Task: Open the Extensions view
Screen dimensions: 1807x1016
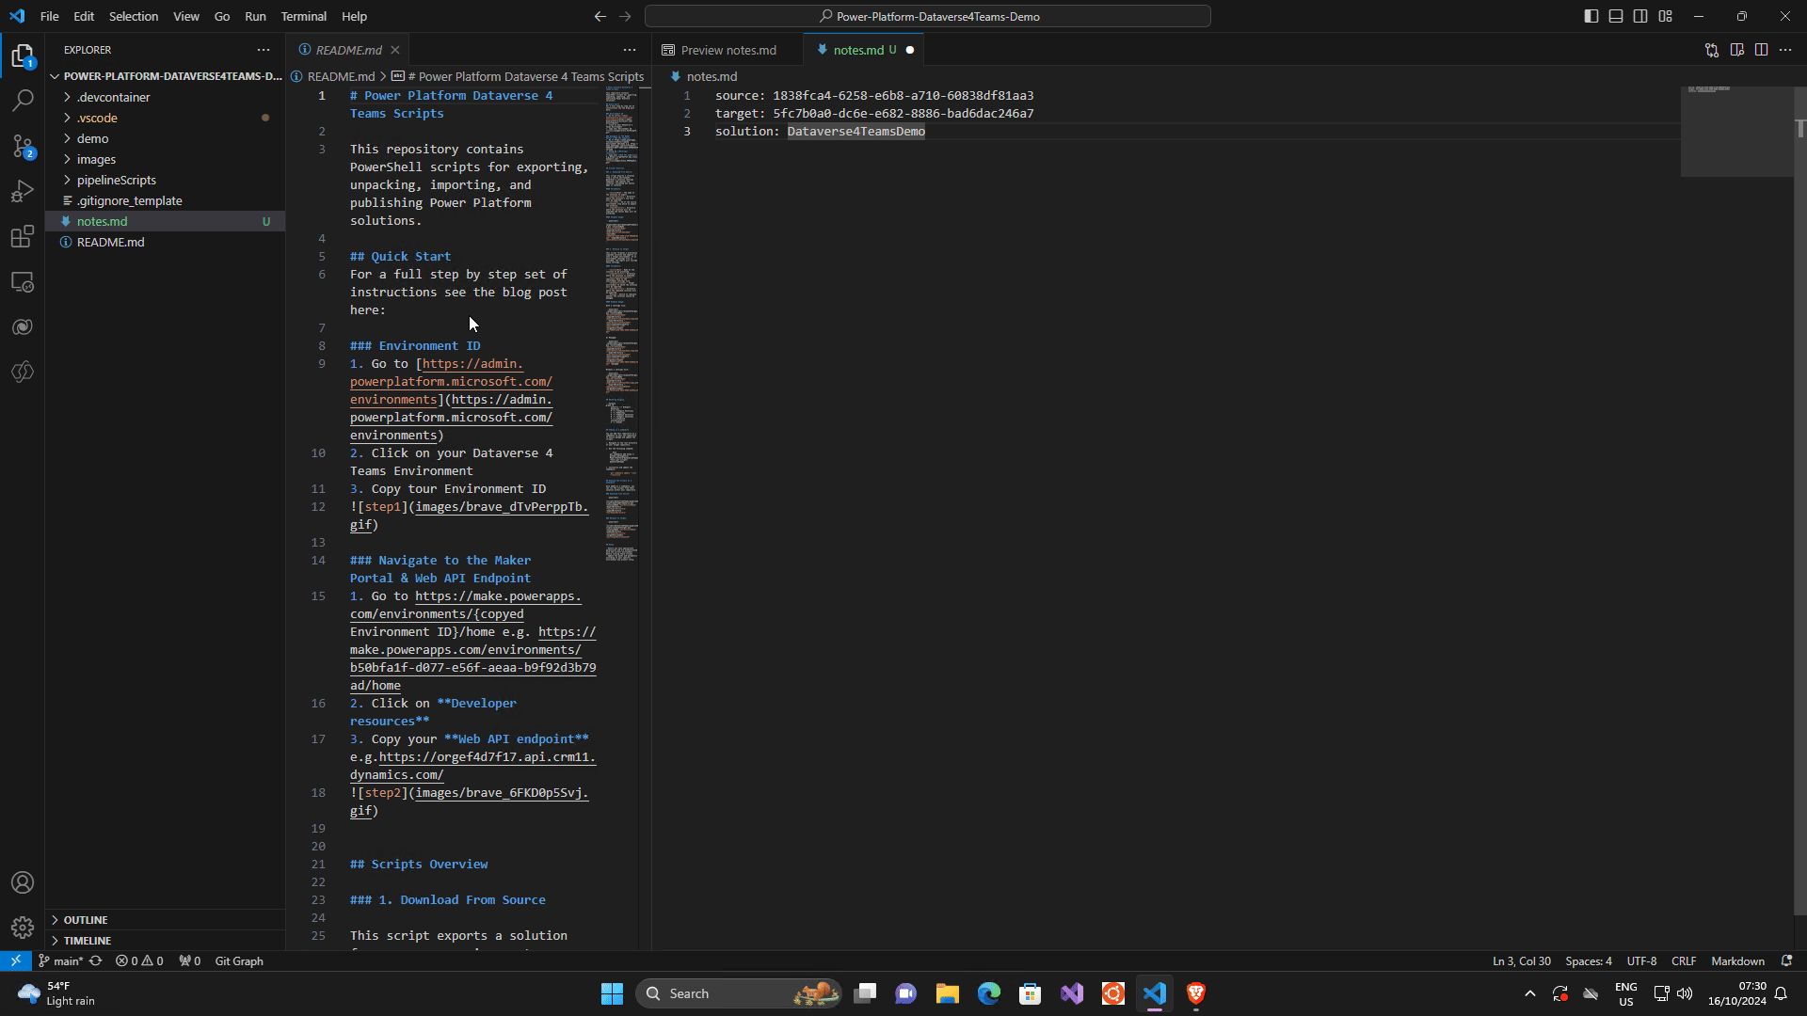Action: tap(23, 237)
